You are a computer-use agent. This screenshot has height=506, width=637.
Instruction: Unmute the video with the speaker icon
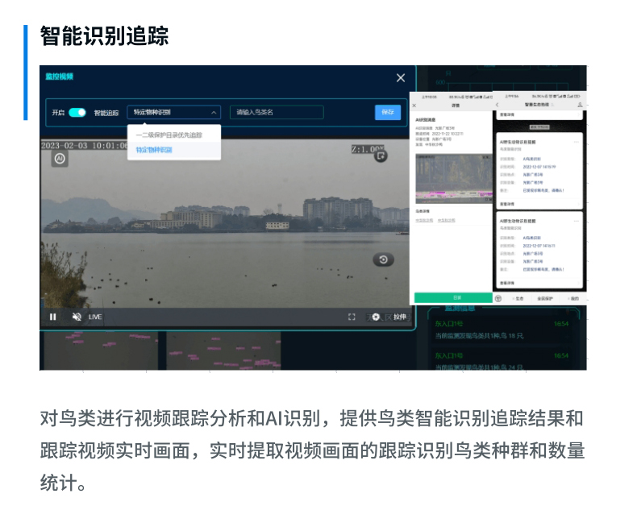tap(77, 317)
